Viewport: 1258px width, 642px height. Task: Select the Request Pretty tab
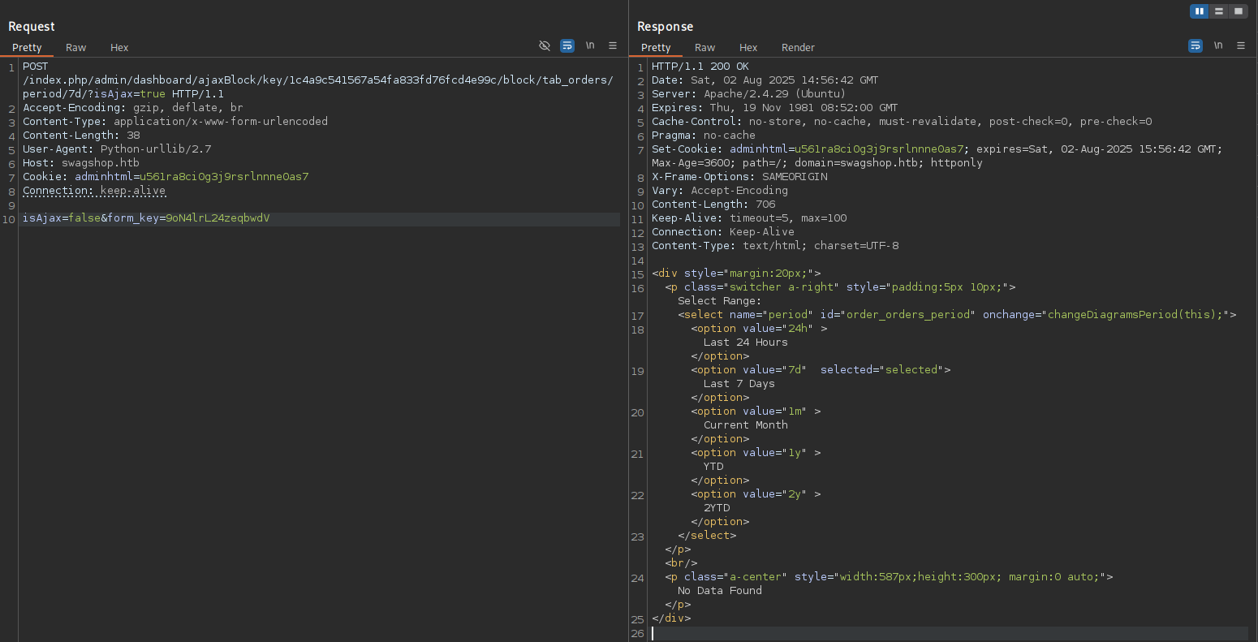[x=27, y=47]
